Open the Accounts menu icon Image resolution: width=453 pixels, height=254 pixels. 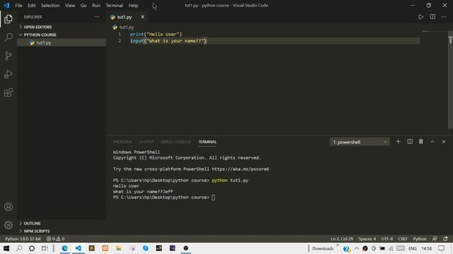(x=8, y=207)
